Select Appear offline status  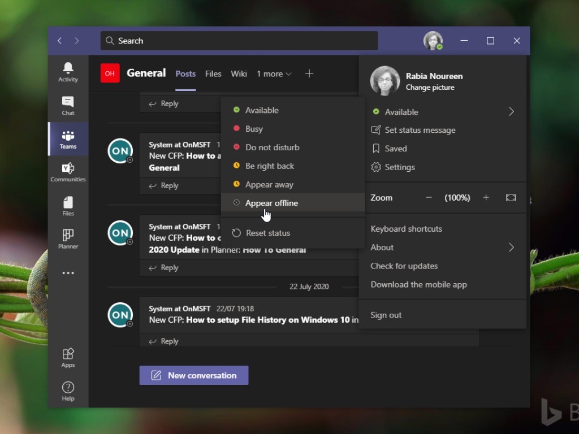271,203
